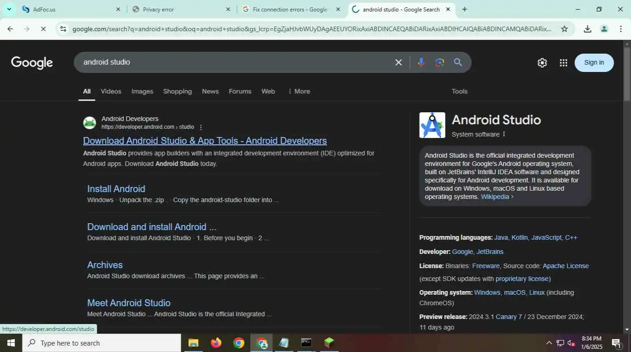
Task: Open the Apache License link
Action: (x=565, y=266)
